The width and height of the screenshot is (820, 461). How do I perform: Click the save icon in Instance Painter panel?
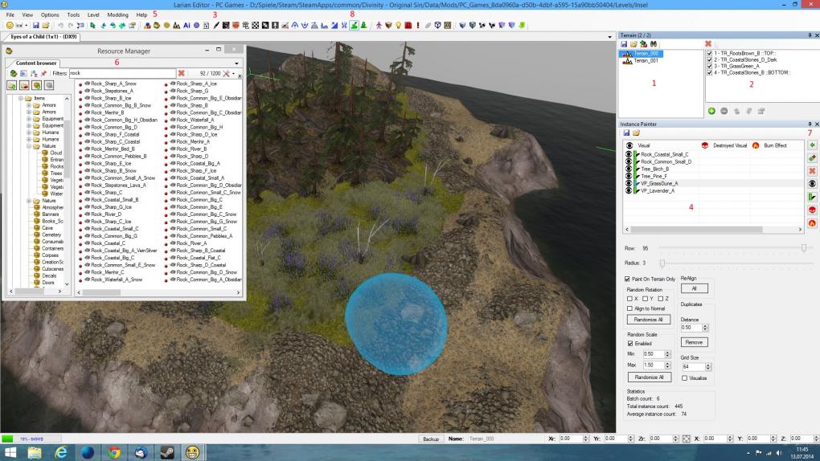click(626, 133)
